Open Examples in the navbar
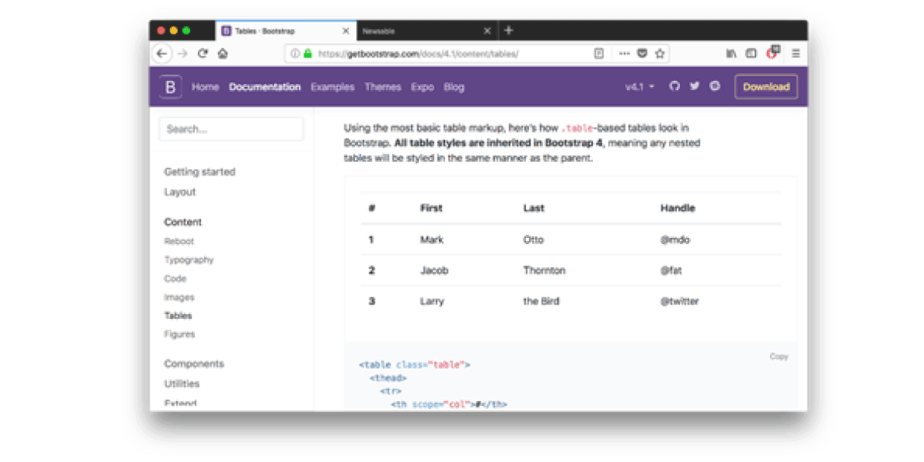 point(333,87)
